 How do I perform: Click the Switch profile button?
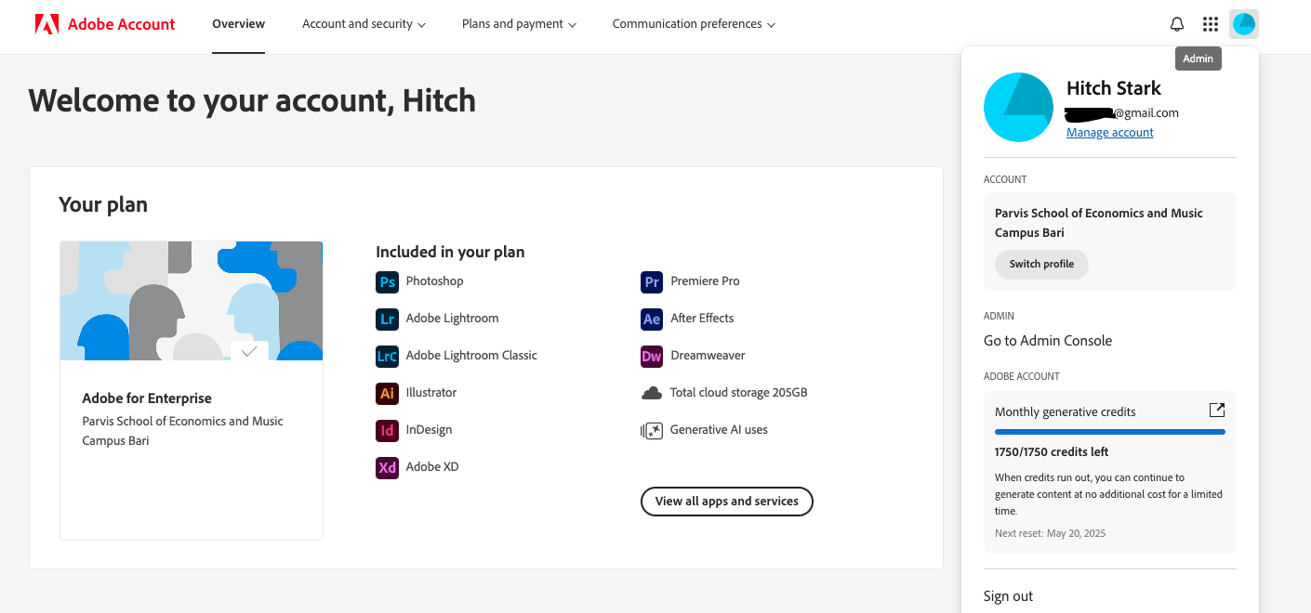tap(1041, 264)
